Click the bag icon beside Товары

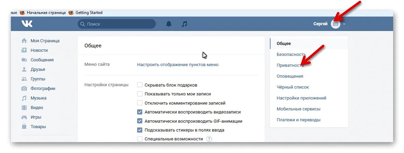pyautogui.click(x=24, y=126)
